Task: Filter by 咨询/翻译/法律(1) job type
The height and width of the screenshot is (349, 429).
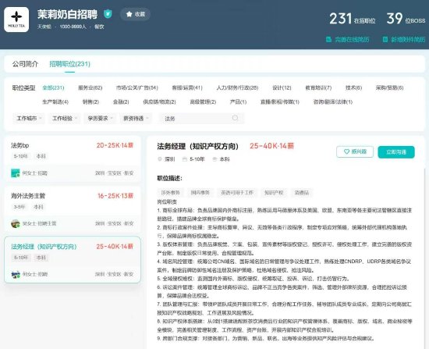Action: tap(333, 102)
